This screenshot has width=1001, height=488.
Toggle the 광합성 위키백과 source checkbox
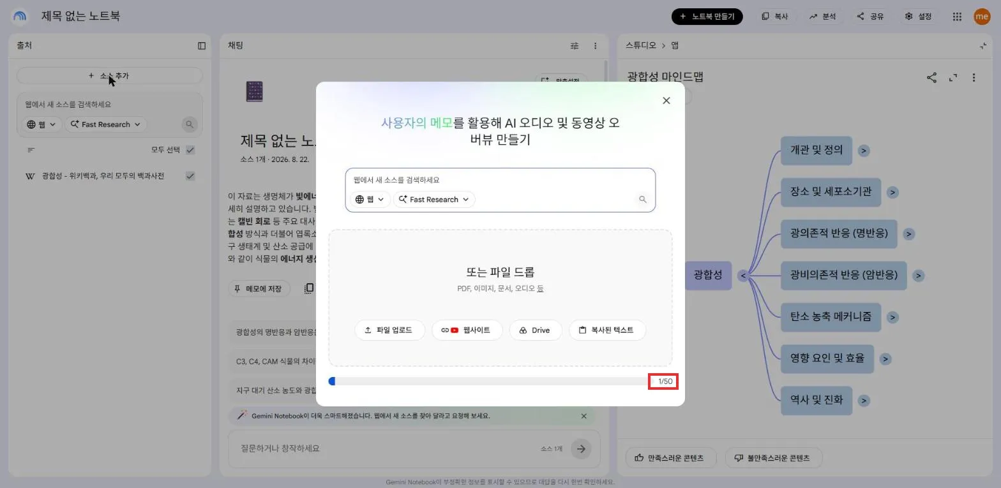[190, 176]
